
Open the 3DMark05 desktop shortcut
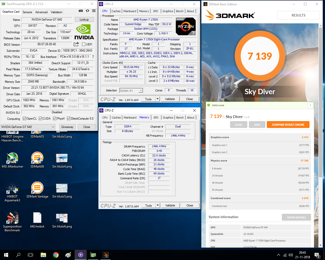(x=37, y=135)
